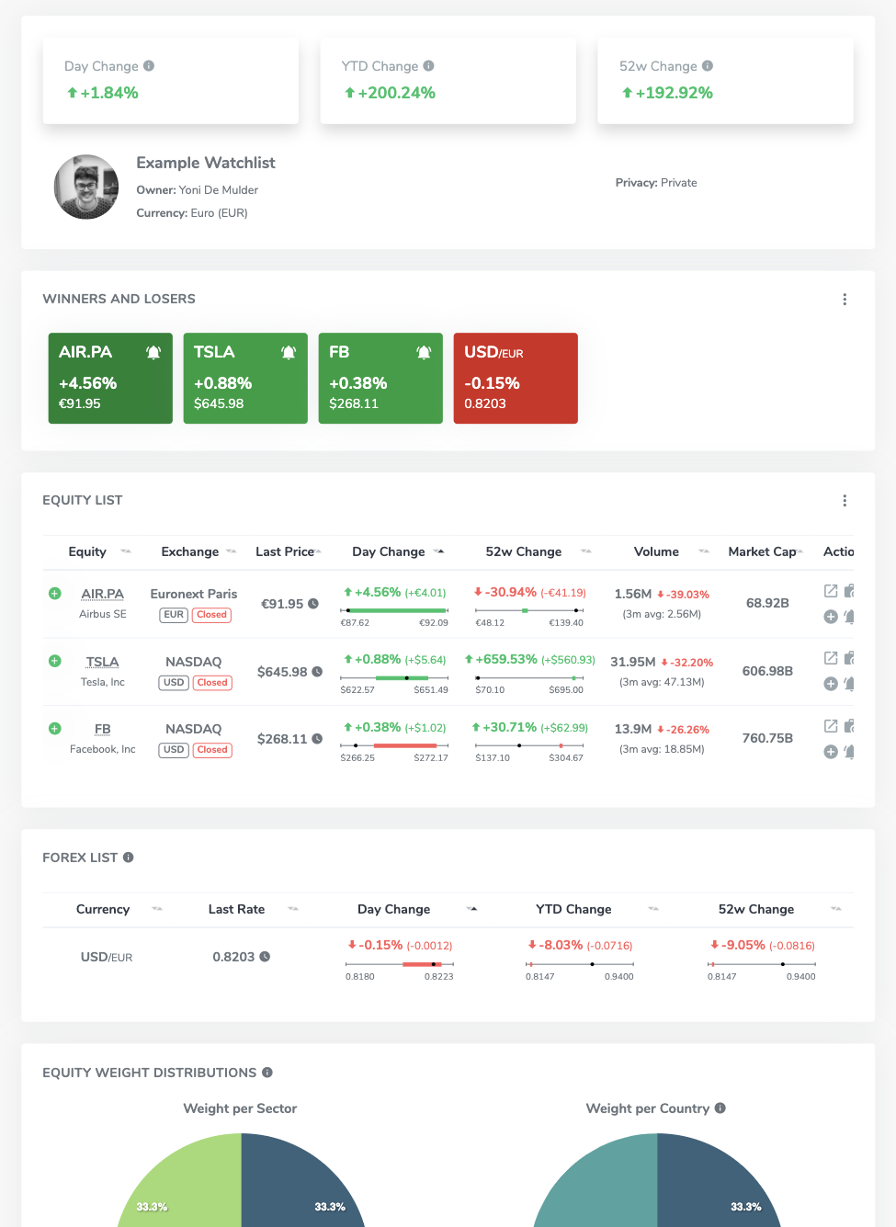This screenshot has height=1227, width=896.
Task: Open Weight per Country info icon
Action: [x=720, y=1108]
